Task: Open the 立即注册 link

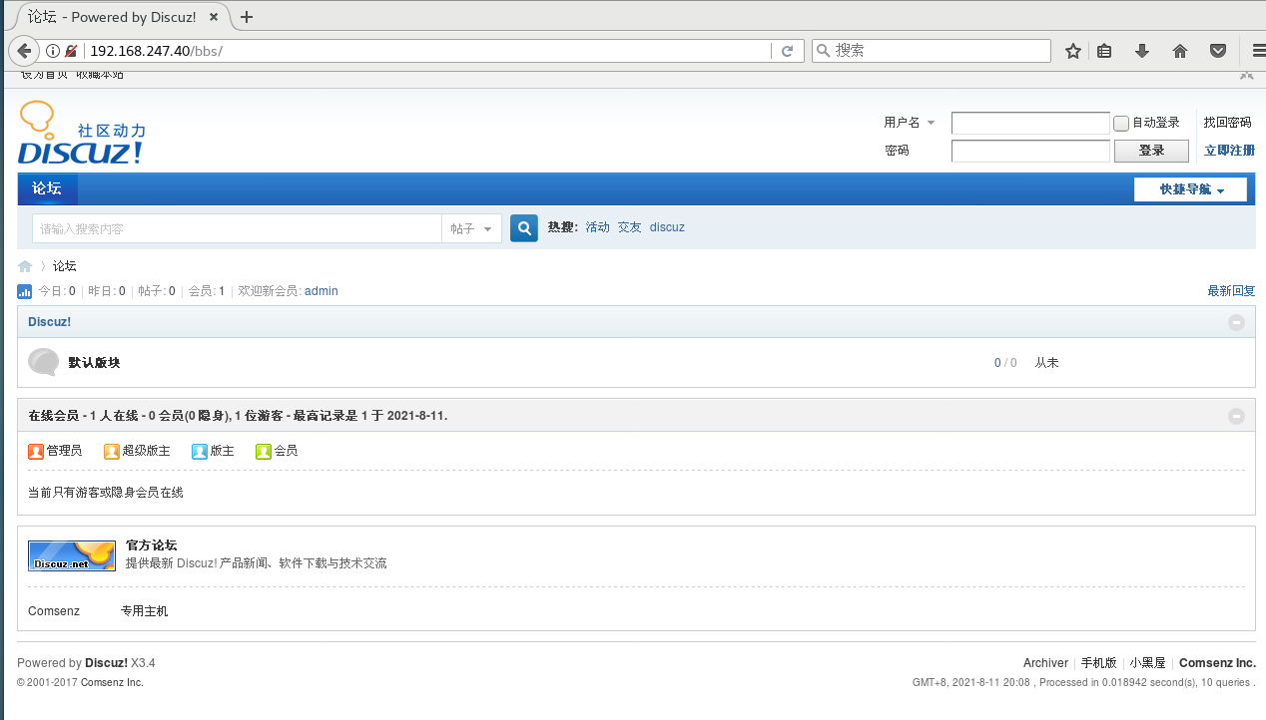Action: coord(1229,151)
